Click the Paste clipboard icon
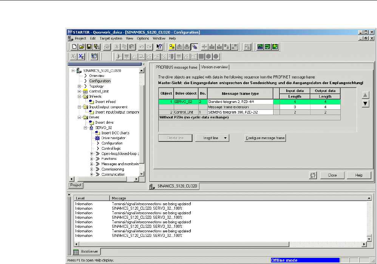Screen dimensions: 377x264 pos(132,47)
